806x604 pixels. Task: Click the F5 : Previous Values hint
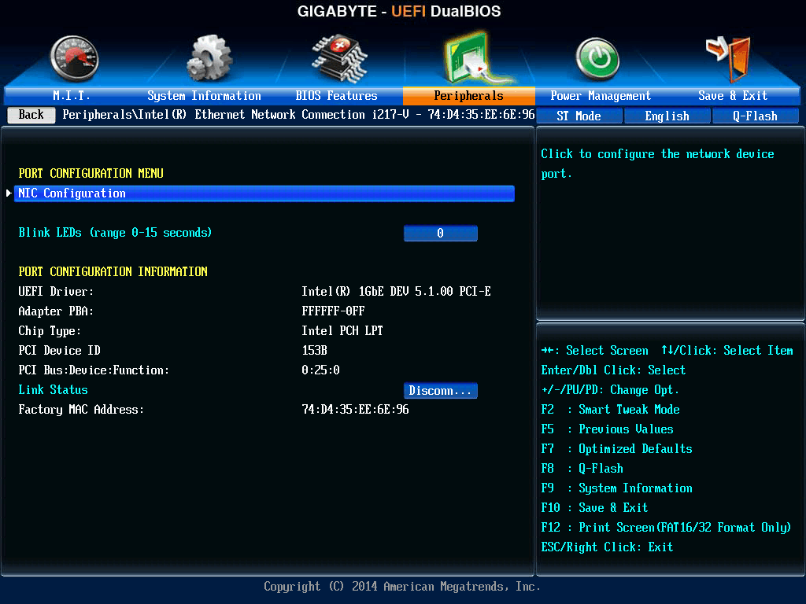pos(608,429)
